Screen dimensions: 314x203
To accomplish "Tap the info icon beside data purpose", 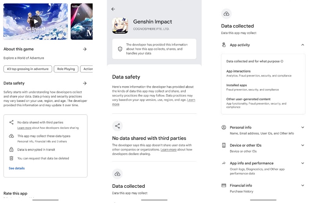I will tap(282, 62).
